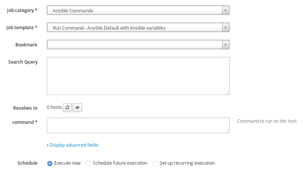Click the command field resize grip
The image size is (303, 174).
[228, 131]
